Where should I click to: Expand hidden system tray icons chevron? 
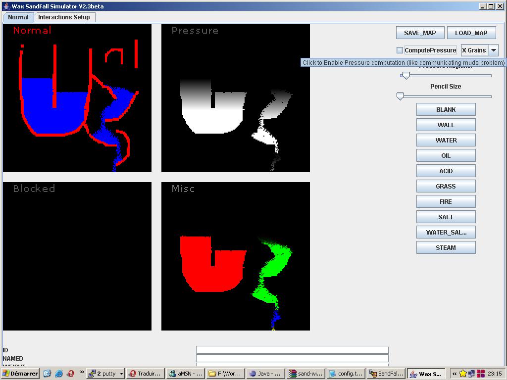click(454, 374)
